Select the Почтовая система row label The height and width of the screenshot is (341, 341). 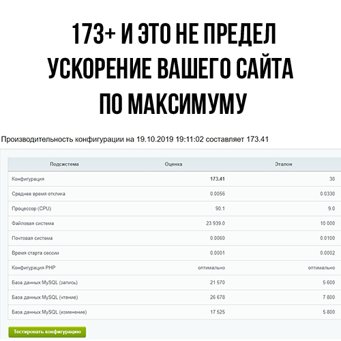point(32,238)
